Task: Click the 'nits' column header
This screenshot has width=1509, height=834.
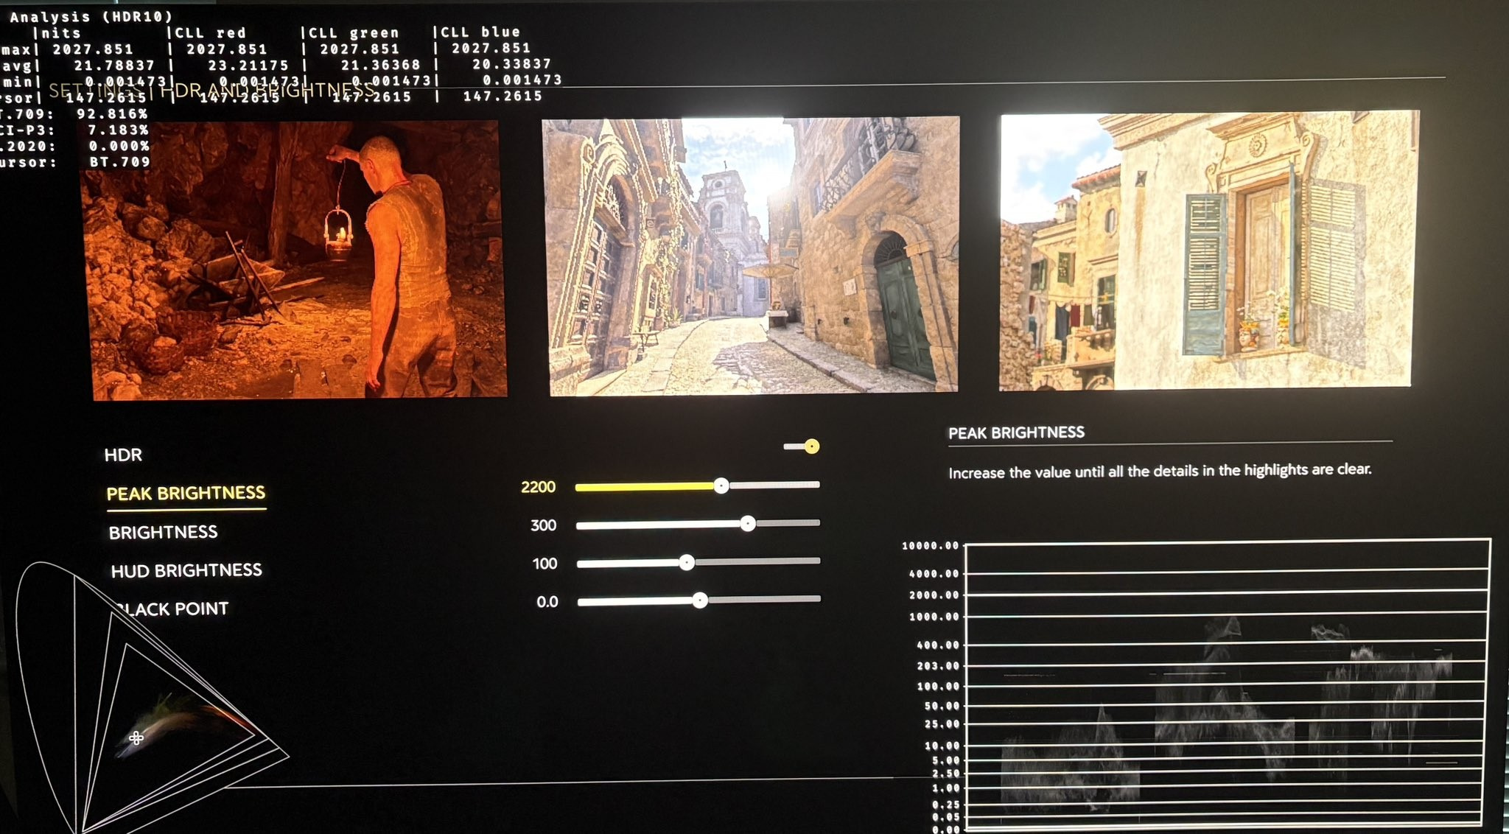Action: (61, 32)
